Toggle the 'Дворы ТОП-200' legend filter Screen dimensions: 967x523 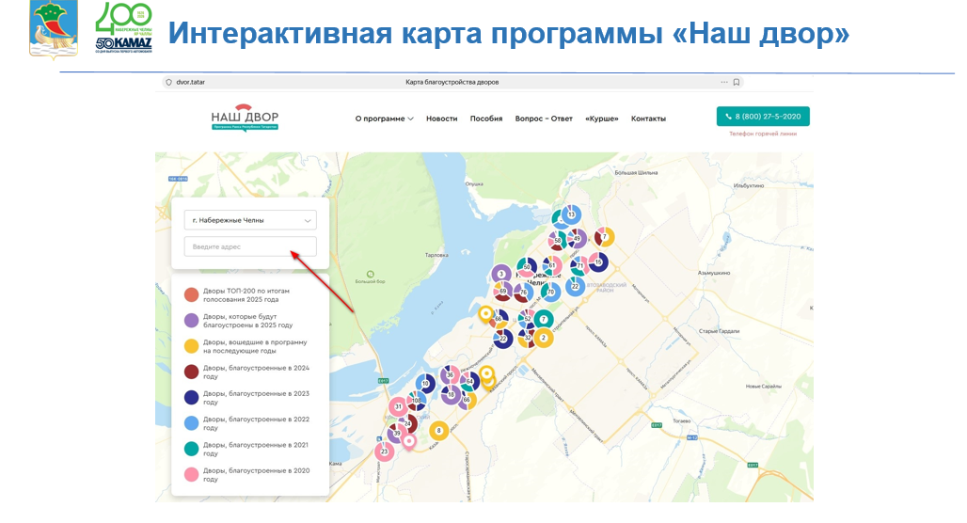pyautogui.click(x=191, y=295)
